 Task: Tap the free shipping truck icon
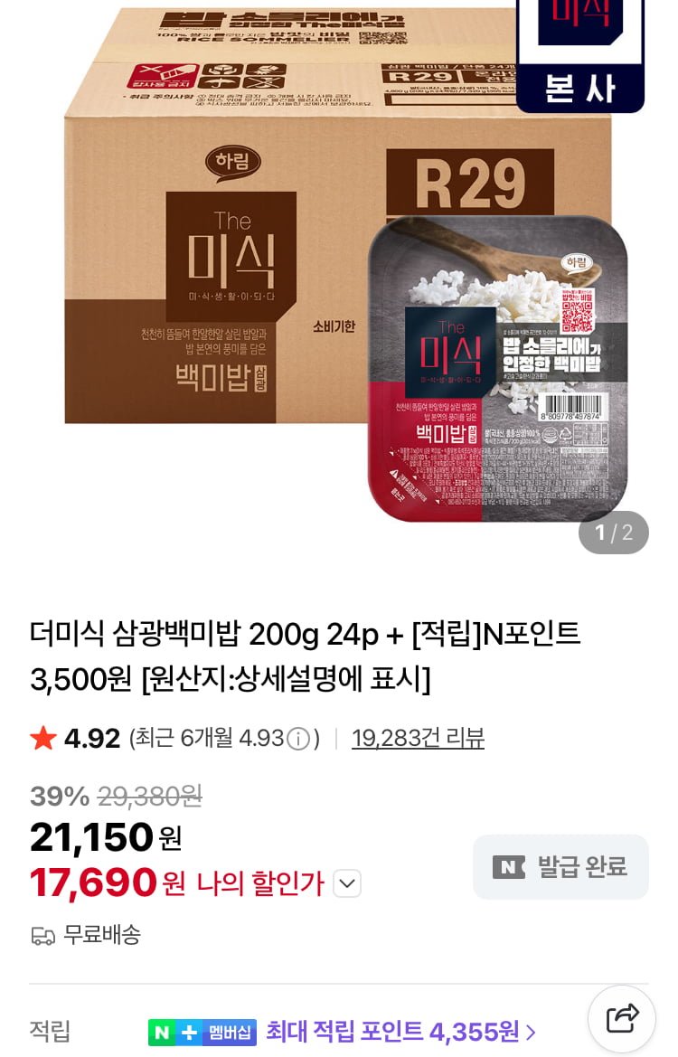pos(43,936)
